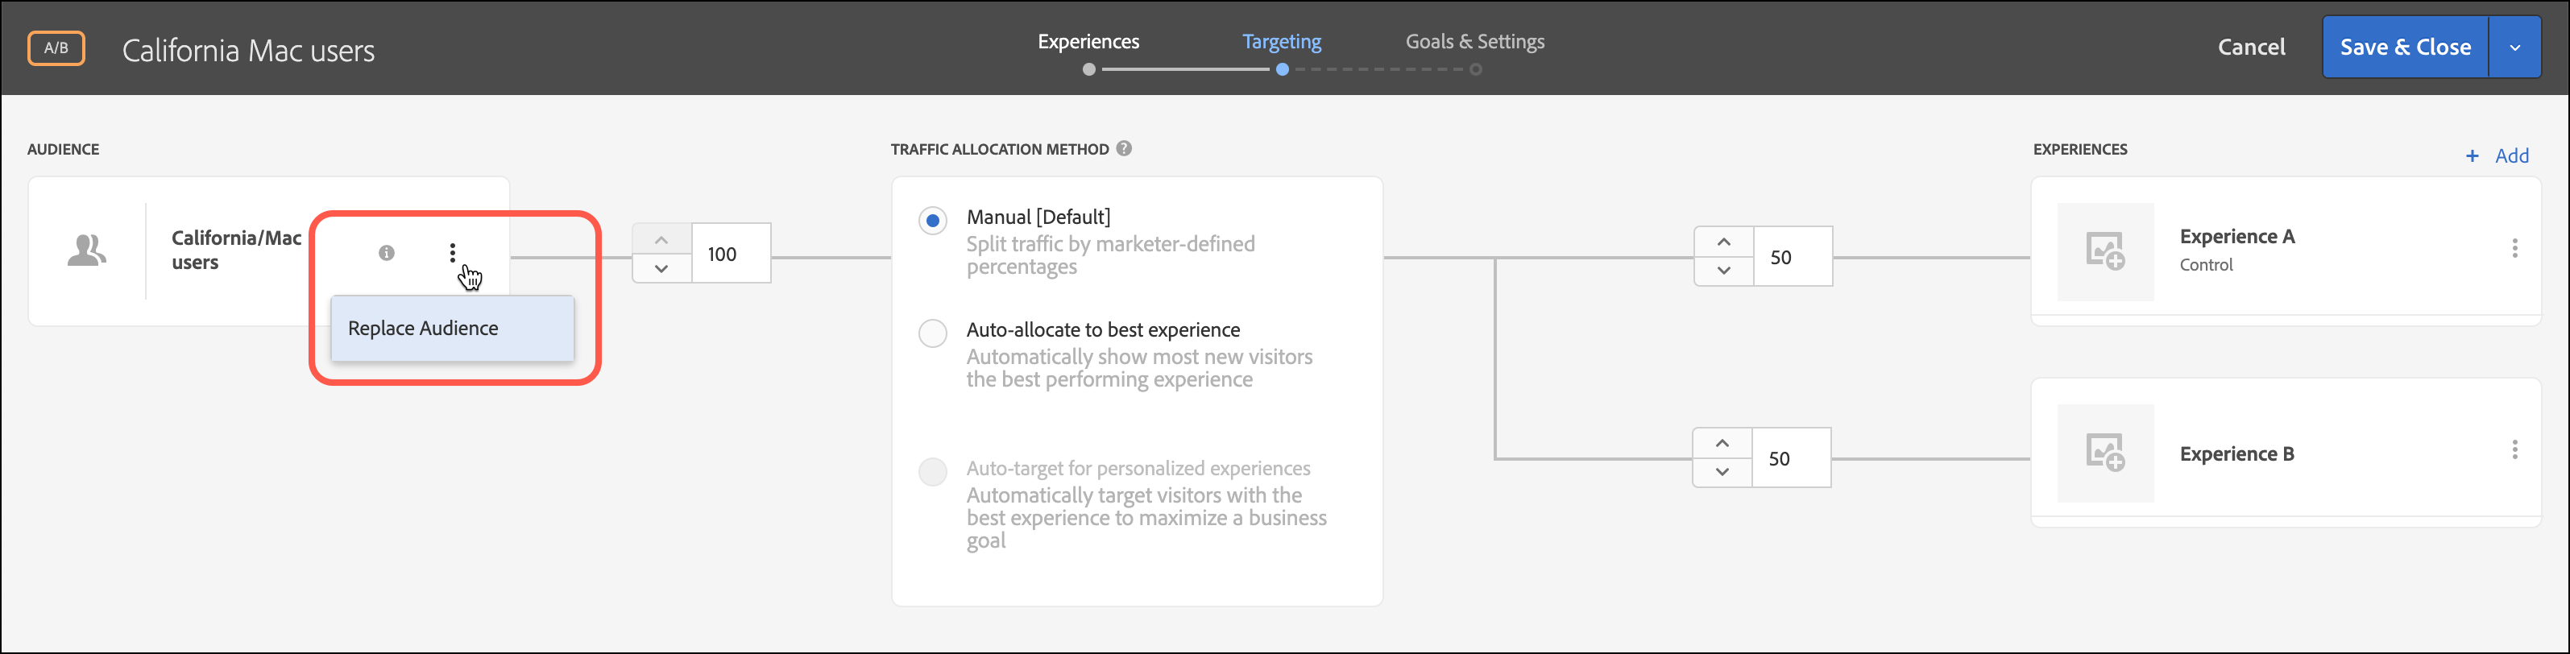The height and width of the screenshot is (654, 2570).
Task: Decrease Experience B traffic percentage
Action: [1722, 473]
